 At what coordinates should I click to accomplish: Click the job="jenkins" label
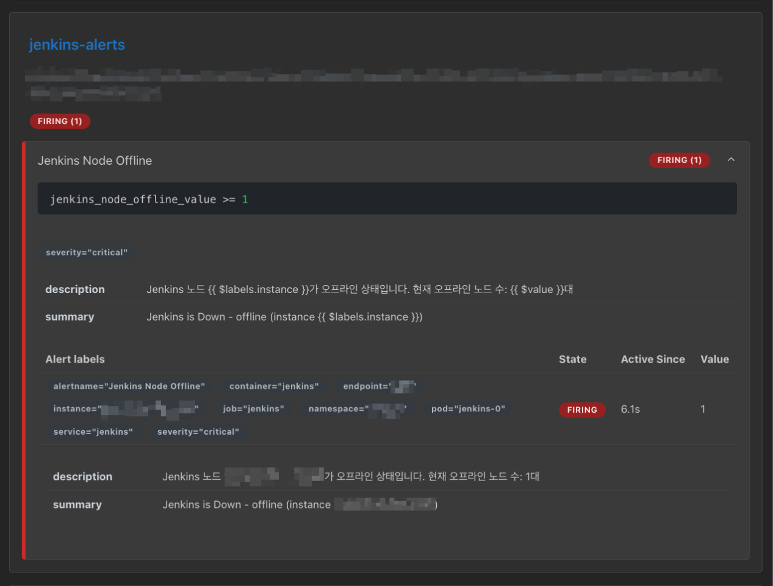point(253,408)
